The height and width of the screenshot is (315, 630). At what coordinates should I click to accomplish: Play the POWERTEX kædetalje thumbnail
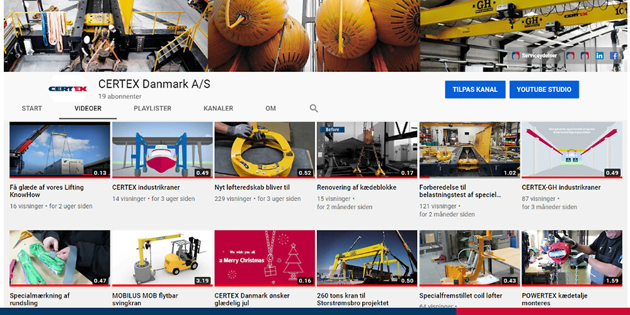point(572,258)
